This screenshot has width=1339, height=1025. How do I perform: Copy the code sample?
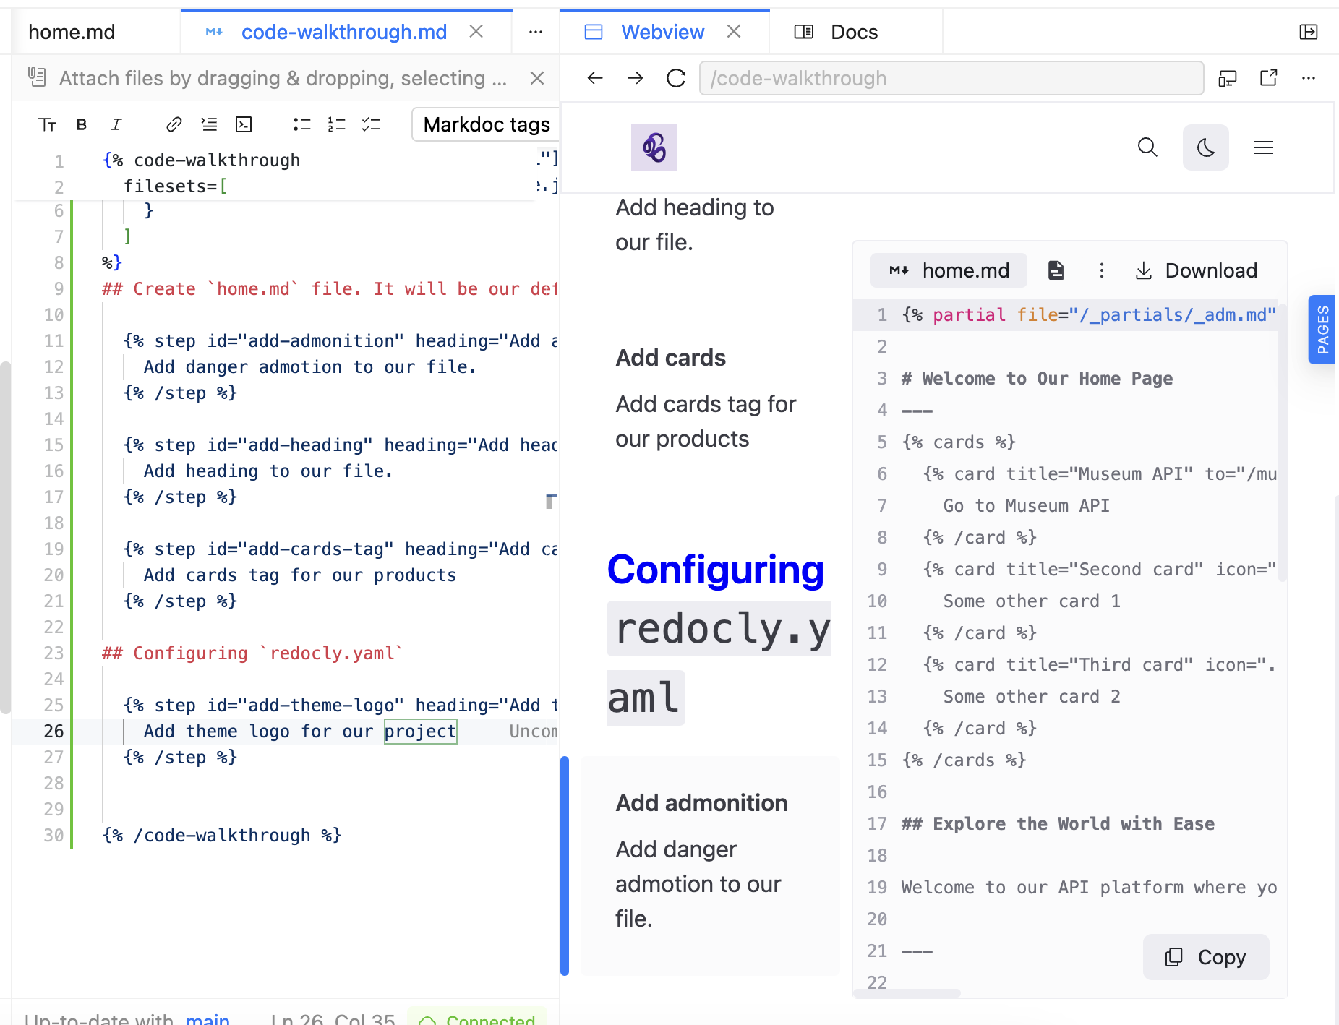coord(1205,957)
